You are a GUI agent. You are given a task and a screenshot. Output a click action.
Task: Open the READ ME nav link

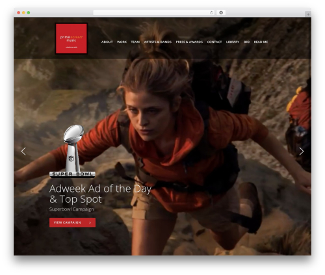pos(261,42)
